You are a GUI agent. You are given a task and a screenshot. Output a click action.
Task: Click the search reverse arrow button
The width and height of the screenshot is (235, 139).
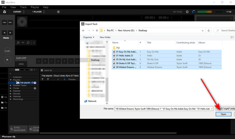tap(4, 33)
